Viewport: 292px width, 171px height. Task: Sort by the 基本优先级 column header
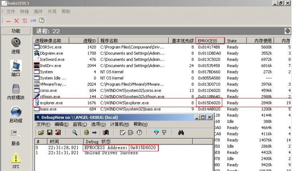[182, 41]
